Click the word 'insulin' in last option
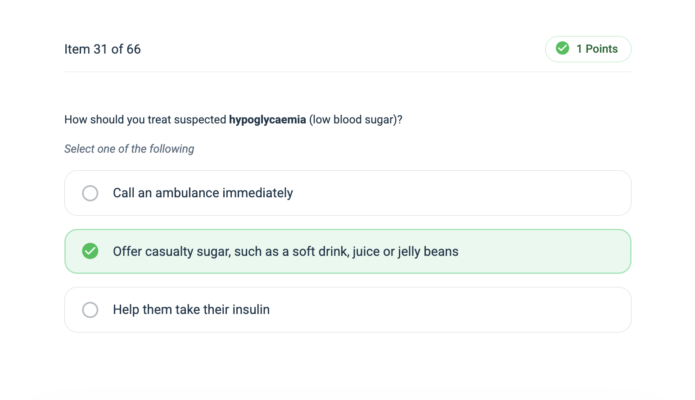Image resolution: width=695 pixels, height=400 pixels. tap(251, 310)
